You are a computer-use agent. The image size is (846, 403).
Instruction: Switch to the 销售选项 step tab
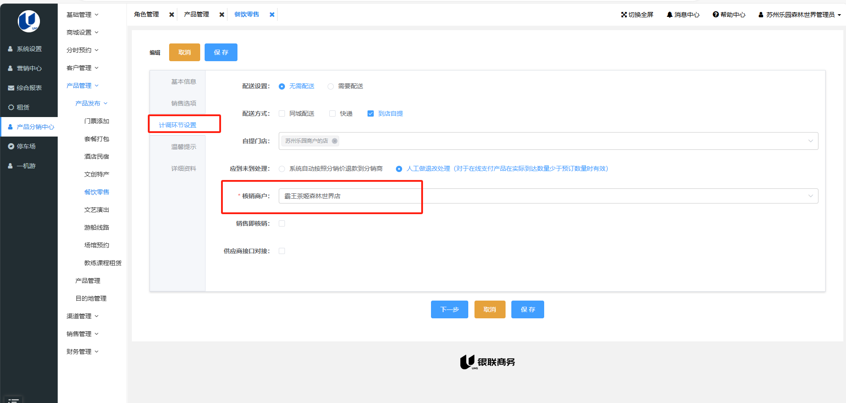coord(184,103)
